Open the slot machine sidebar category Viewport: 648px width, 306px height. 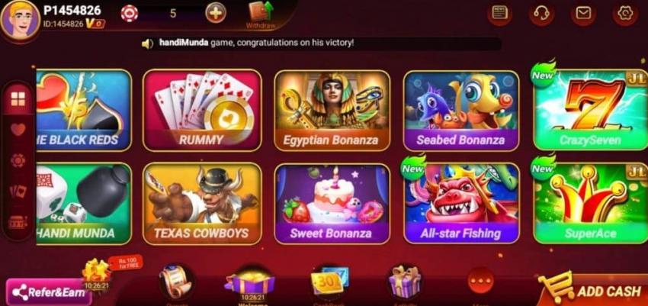18,223
